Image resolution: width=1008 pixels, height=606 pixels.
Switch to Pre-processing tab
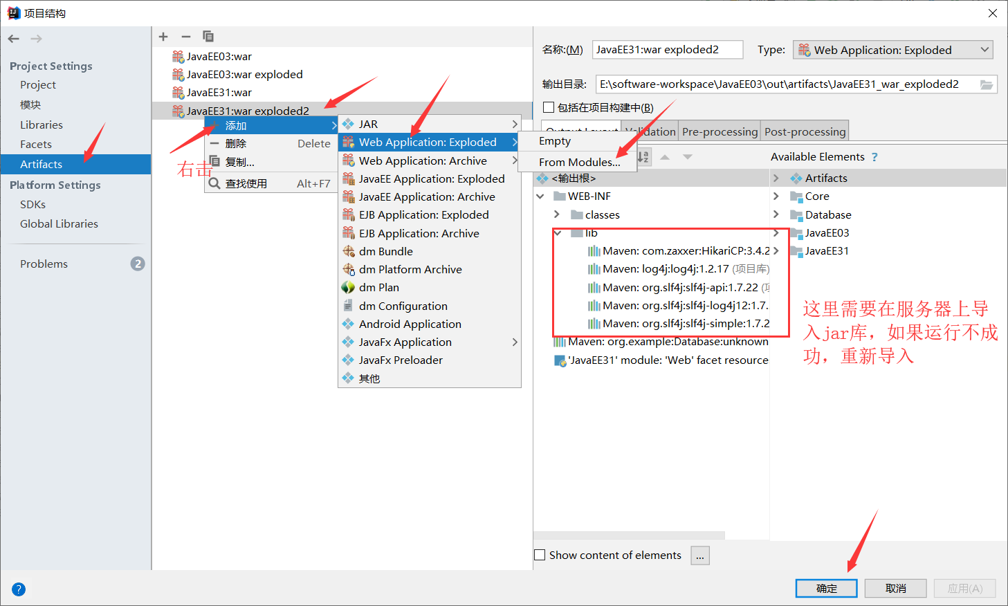[720, 131]
